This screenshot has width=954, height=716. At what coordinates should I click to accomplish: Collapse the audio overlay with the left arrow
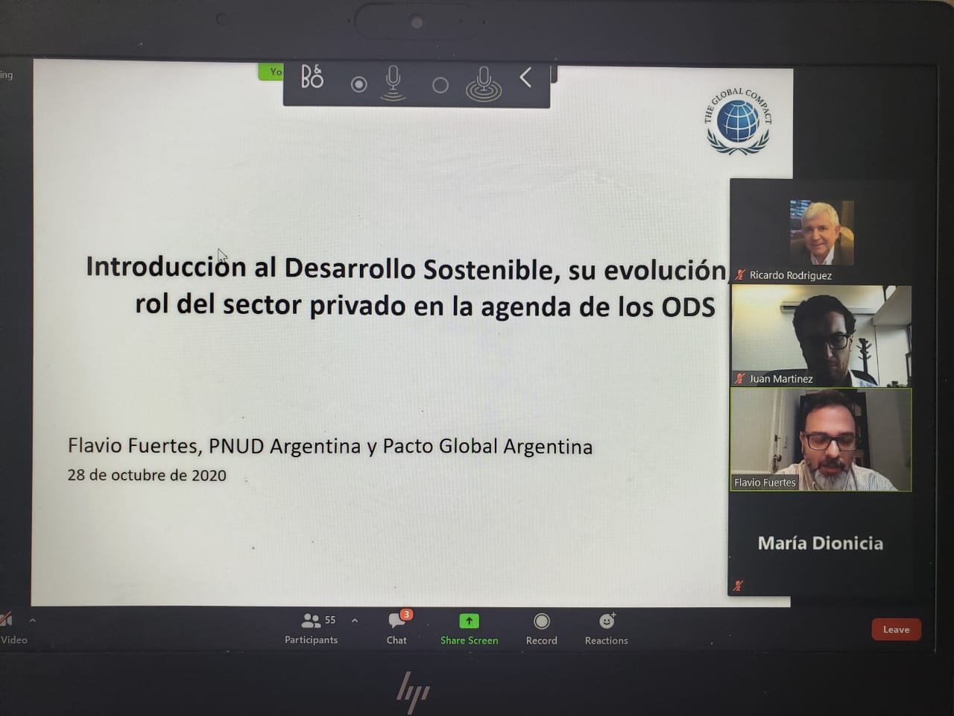(x=525, y=77)
